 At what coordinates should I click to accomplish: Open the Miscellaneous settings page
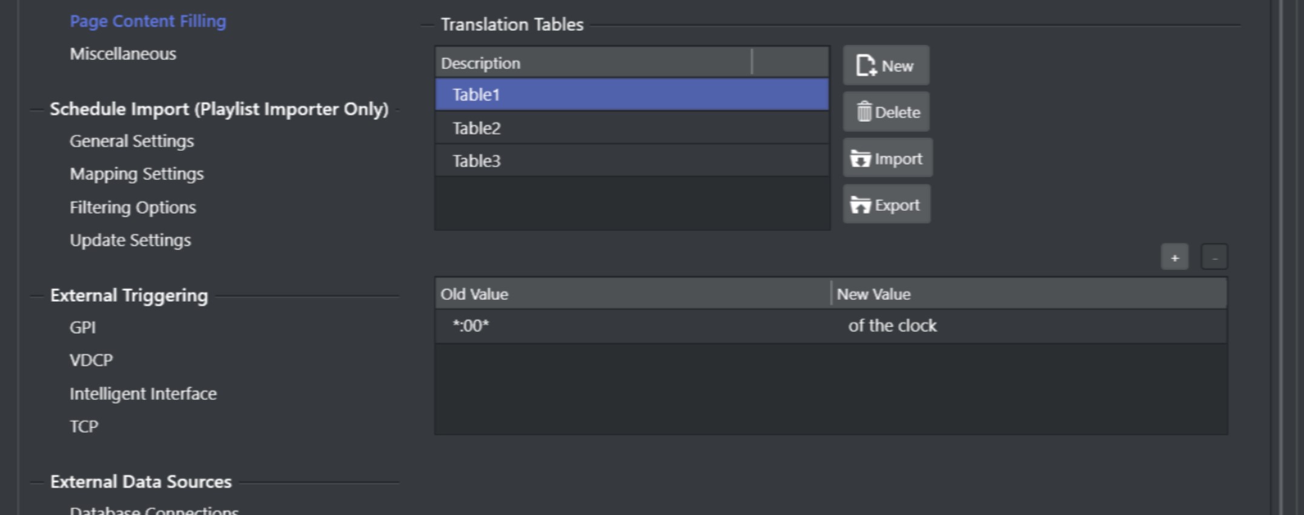point(123,54)
